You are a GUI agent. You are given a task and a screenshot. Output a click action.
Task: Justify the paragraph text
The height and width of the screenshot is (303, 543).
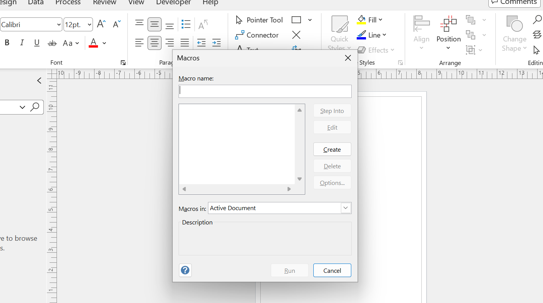tap(185, 43)
